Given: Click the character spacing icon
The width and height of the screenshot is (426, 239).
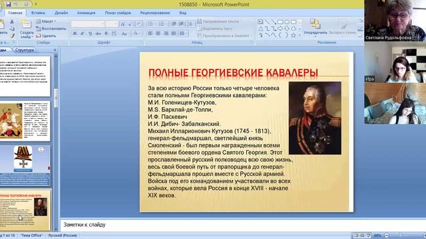Looking at the screenshot, I should 114,33.
